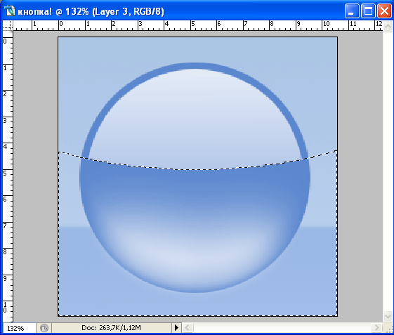Close the кнопка! document window
The height and width of the screenshot is (335, 394).
click(x=384, y=11)
